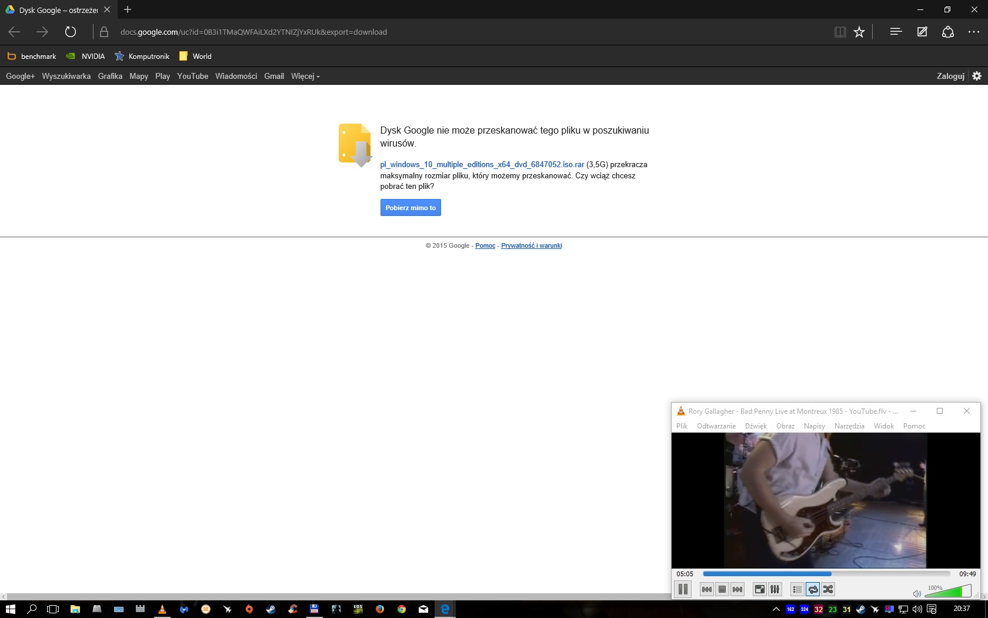Open the Windows Start menu
Image resolution: width=988 pixels, height=618 pixels.
10,609
